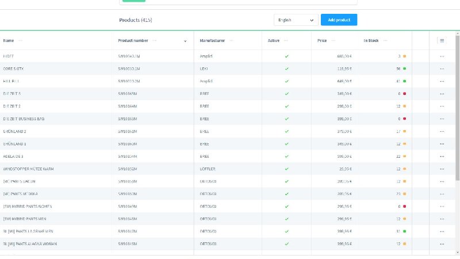Select product number SW10165M cell
This screenshot has height=259, width=460.
pos(128,94)
